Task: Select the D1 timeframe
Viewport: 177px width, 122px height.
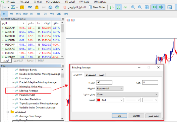Action: click(x=45, y=14)
